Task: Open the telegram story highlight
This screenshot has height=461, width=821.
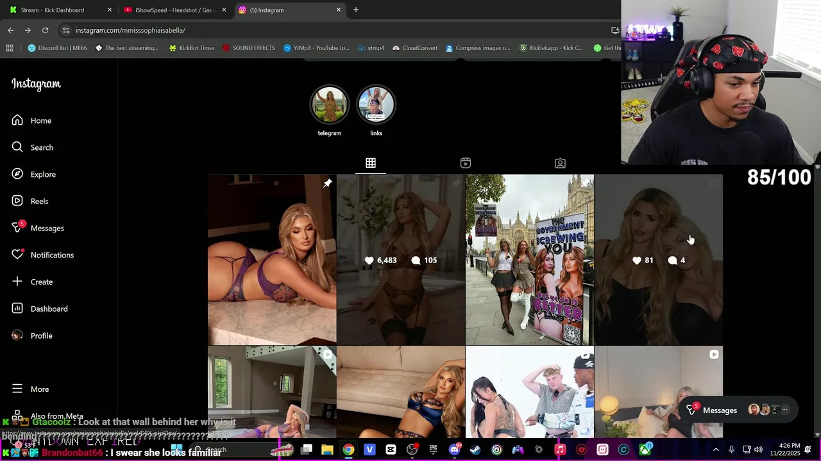Action: pyautogui.click(x=330, y=104)
